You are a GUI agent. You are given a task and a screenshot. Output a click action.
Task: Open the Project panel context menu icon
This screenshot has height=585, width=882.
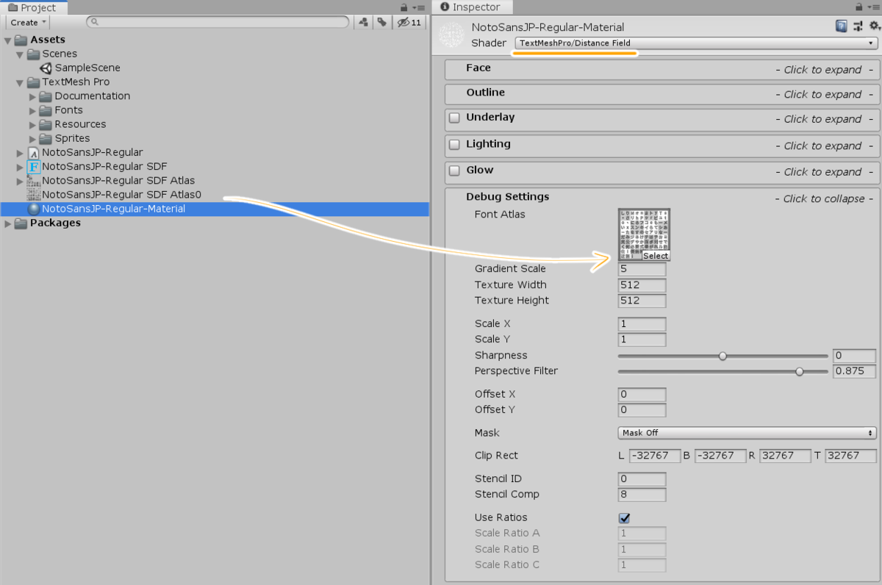pos(418,7)
